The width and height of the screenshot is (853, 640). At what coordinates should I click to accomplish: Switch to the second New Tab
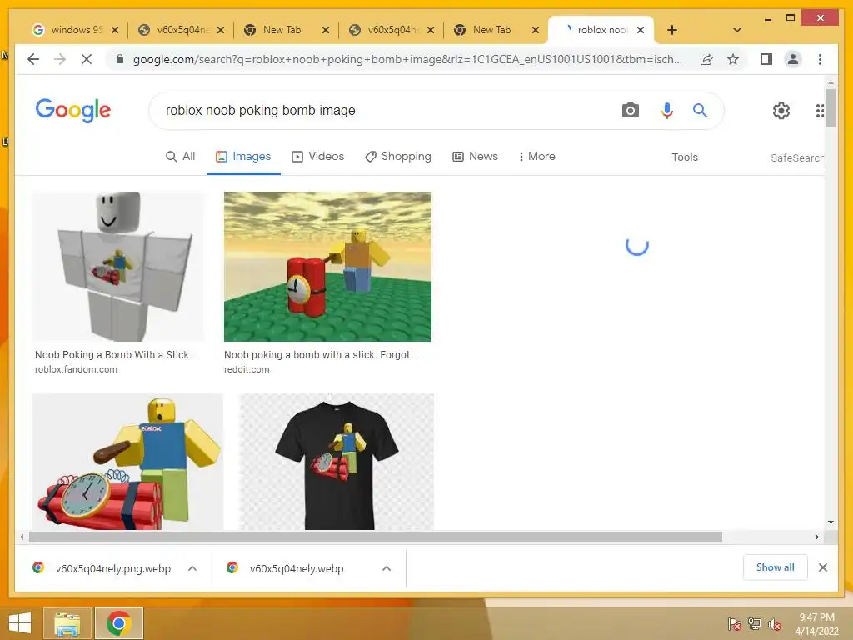tap(496, 30)
